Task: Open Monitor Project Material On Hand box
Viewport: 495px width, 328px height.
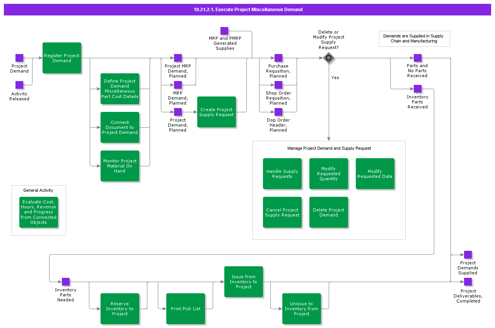Action: point(120,166)
